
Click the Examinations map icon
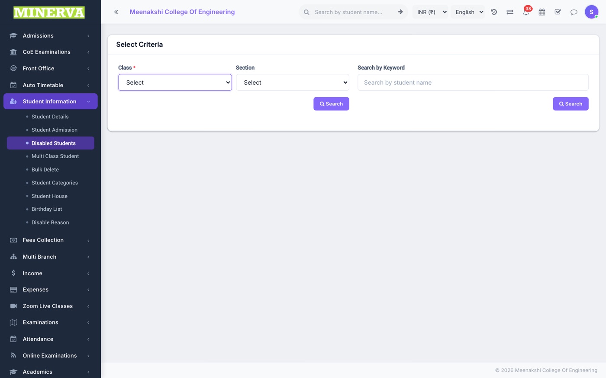point(13,322)
